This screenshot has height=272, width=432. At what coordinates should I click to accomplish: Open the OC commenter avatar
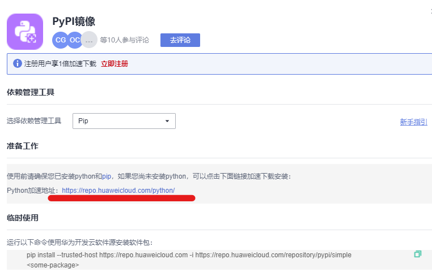[x=74, y=40]
